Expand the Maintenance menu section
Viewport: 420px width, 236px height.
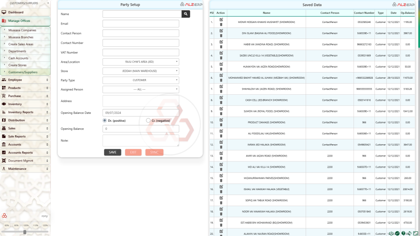(25, 169)
